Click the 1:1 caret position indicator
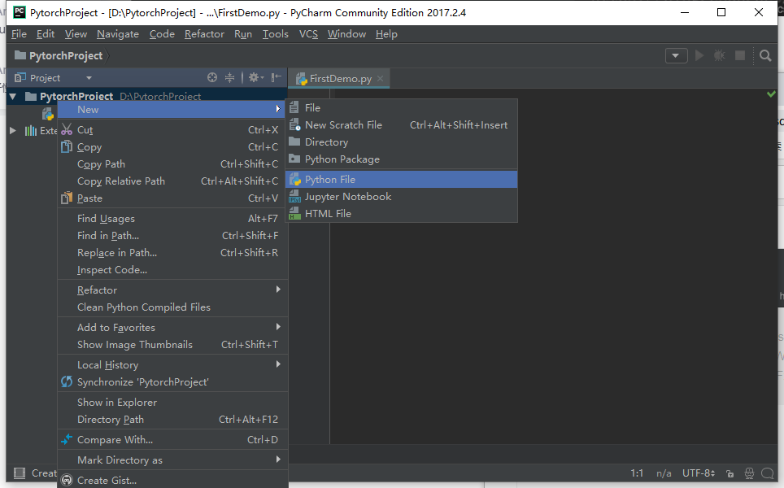The height and width of the screenshot is (488, 784). [x=637, y=473]
